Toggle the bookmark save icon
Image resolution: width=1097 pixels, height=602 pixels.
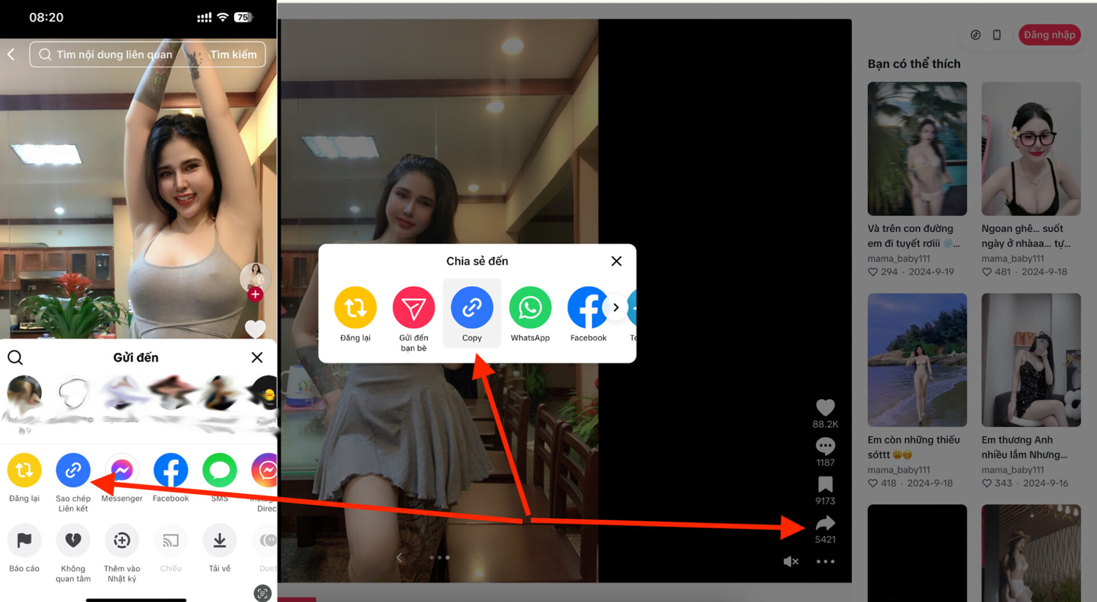[825, 483]
